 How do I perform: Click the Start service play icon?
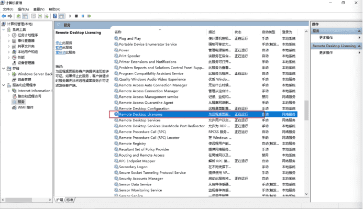[70, 16]
